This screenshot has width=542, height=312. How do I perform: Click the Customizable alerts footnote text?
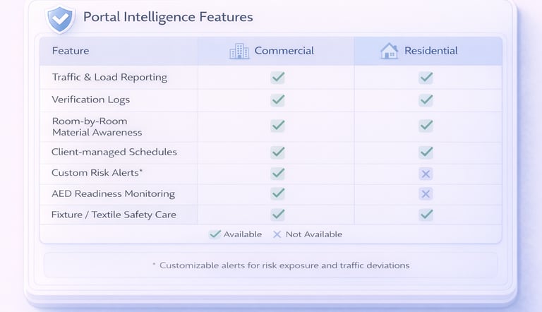click(281, 265)
